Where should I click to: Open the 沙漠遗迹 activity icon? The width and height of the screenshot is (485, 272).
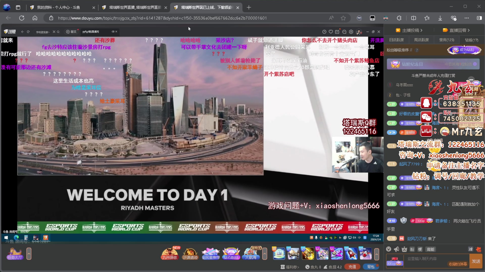point(190,254)
